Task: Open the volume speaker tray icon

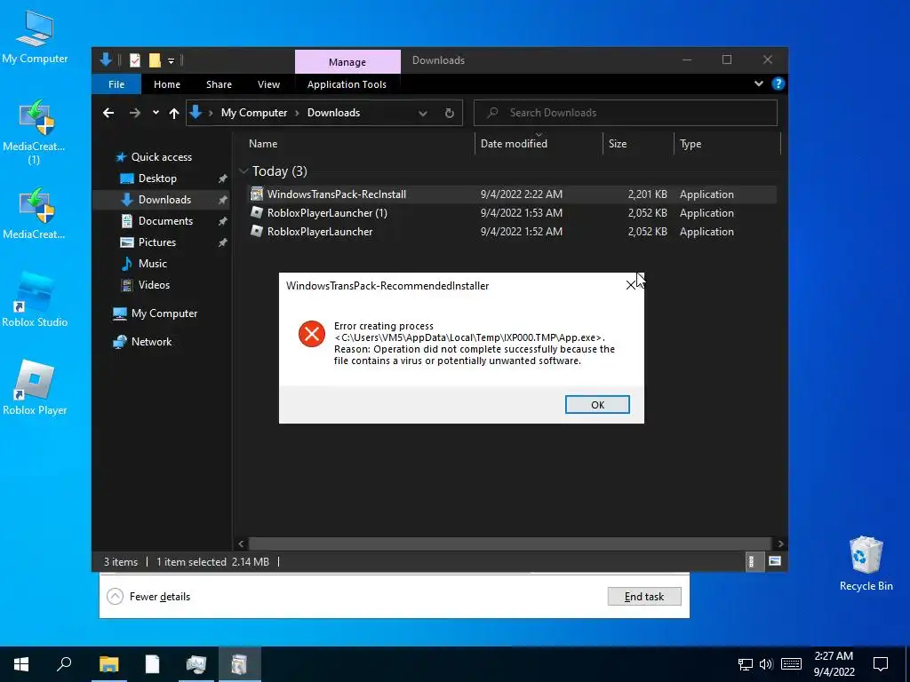Action: coord(766,664)
